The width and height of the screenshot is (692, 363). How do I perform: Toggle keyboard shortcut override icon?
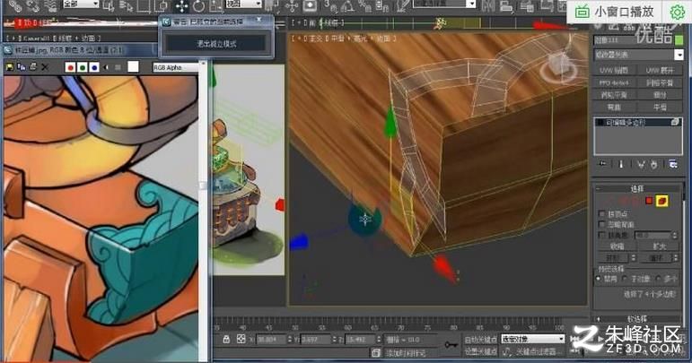310,5
